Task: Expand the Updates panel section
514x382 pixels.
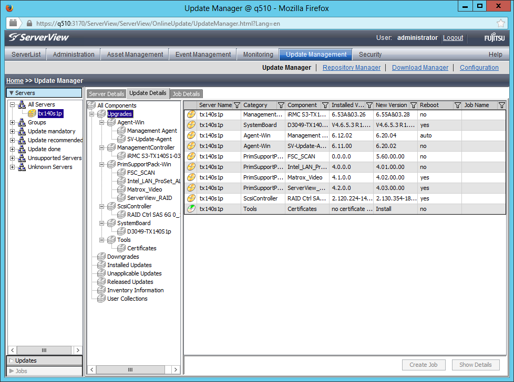Action: click(x=44, y=360)
